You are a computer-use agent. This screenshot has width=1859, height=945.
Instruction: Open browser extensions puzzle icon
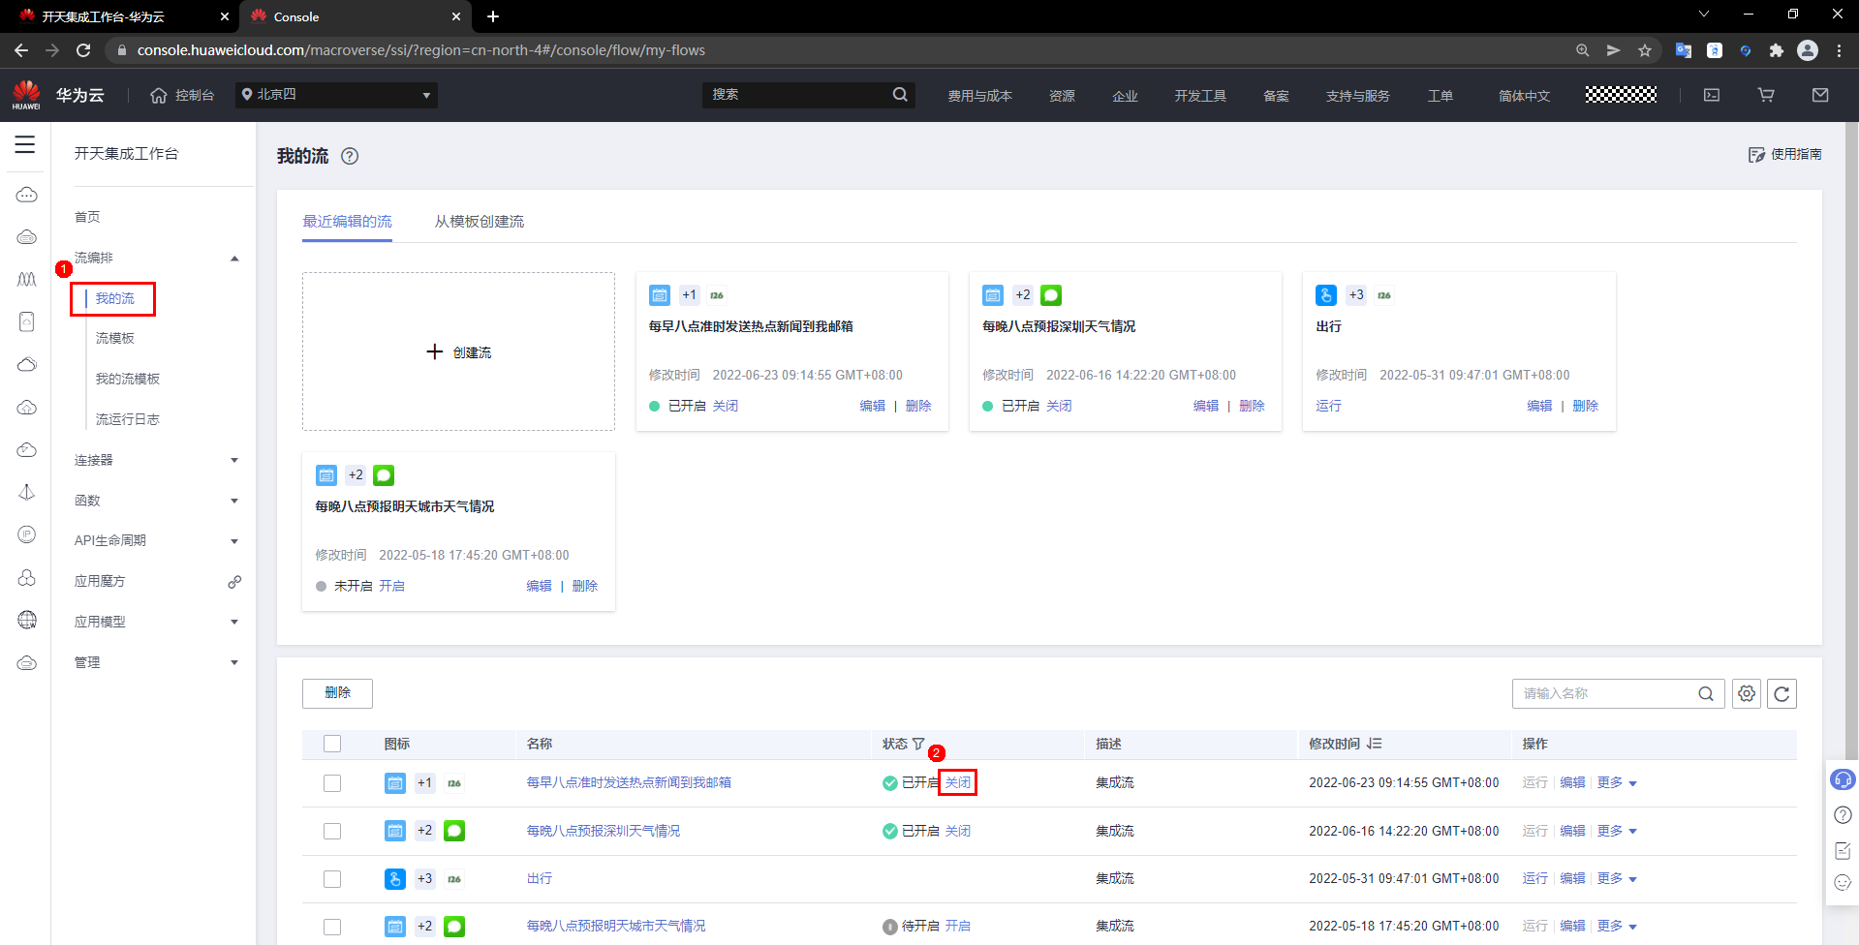[1776, 50]
